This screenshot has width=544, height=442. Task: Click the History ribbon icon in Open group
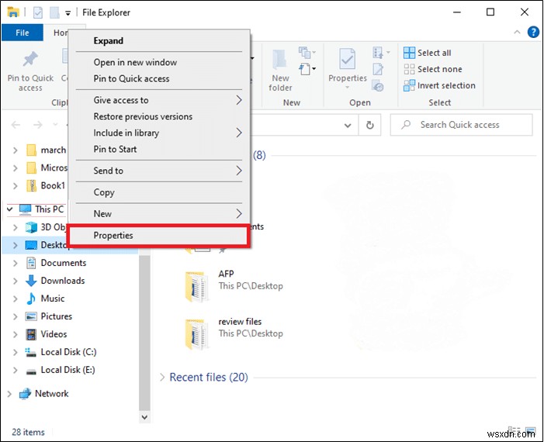(x=378, y=85)
